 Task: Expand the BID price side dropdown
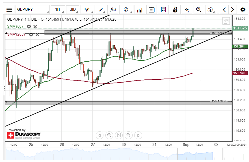tap(73, 10)
